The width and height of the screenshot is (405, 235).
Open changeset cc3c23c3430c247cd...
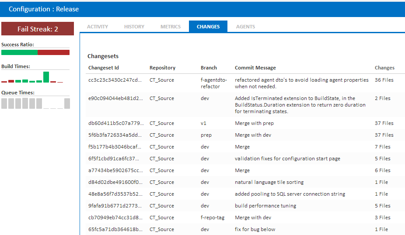pyautogui.click(x=115, y=80)
